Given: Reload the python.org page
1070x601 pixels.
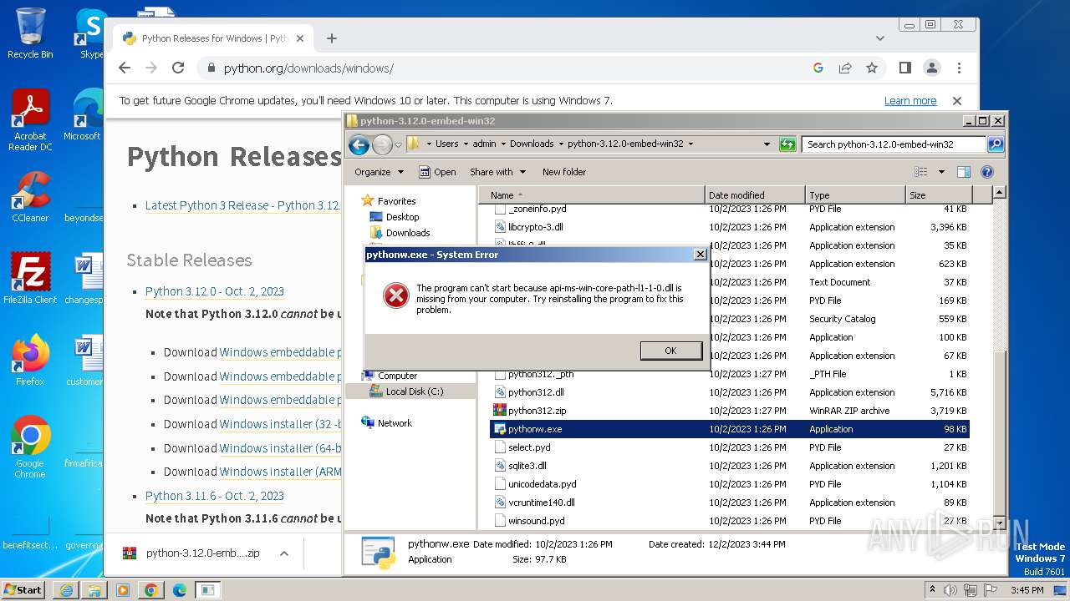Looking at the screenshot, I should point(178,68).
